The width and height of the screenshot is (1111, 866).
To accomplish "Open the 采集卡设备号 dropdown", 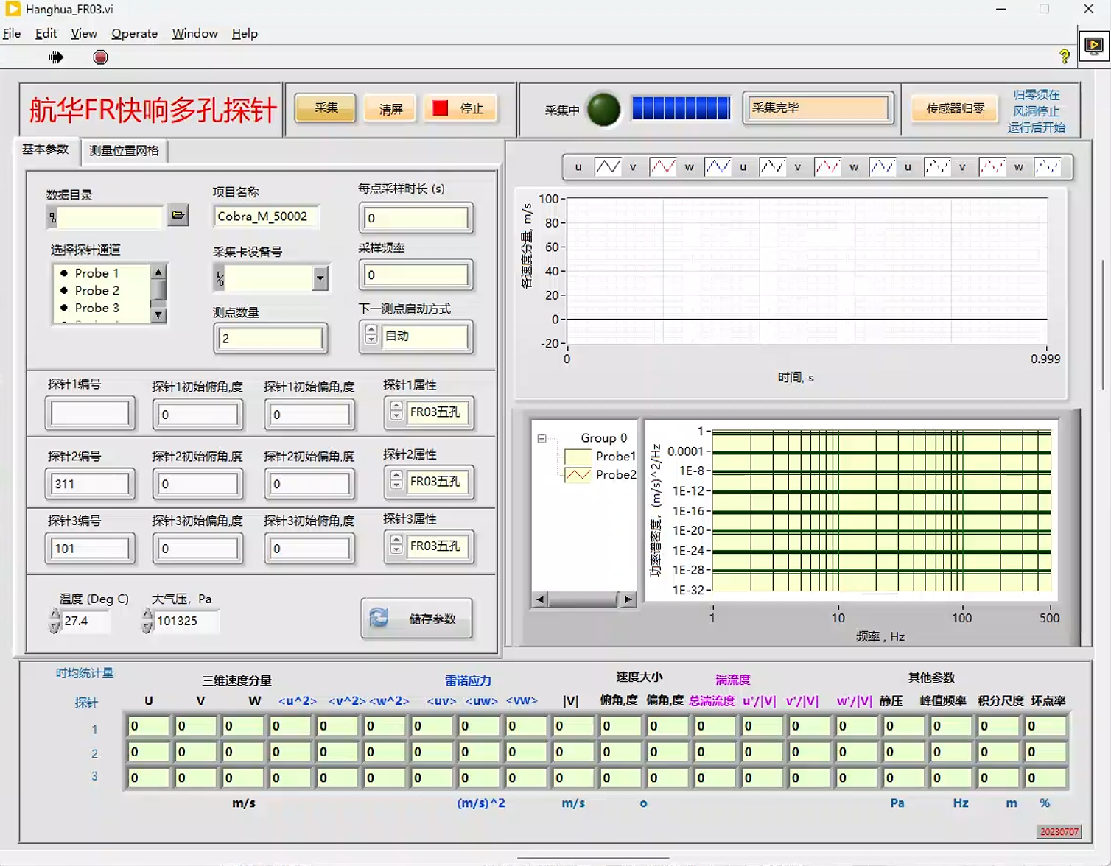I will click(320, 278).
